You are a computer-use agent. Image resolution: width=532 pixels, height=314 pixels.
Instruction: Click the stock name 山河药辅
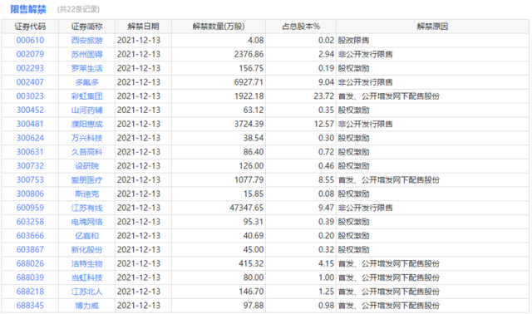pos(86,110)
